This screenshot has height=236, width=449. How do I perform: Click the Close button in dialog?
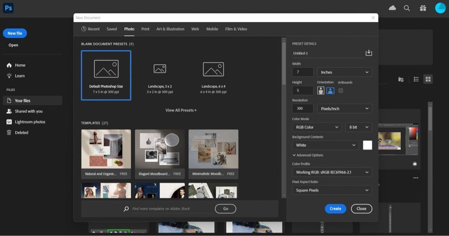[361, 209]
